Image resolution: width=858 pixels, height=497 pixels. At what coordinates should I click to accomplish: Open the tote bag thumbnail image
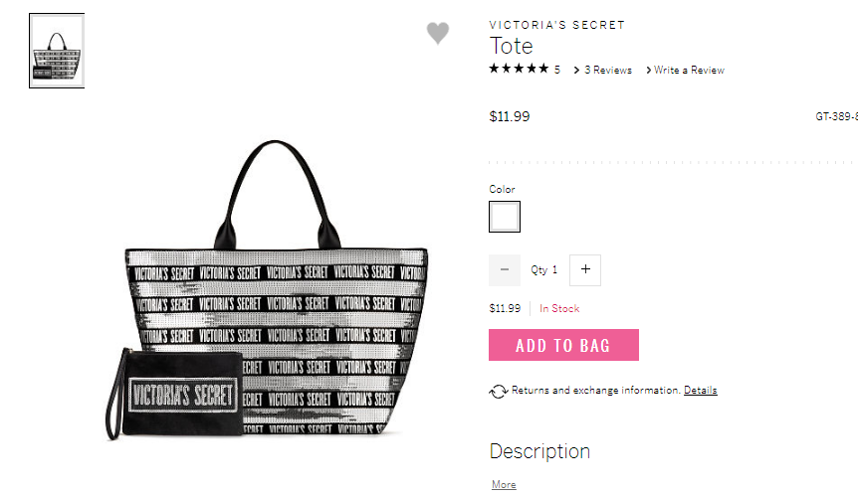[x=57, y=51]
